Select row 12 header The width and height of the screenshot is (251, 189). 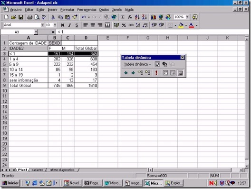(4, 101)
